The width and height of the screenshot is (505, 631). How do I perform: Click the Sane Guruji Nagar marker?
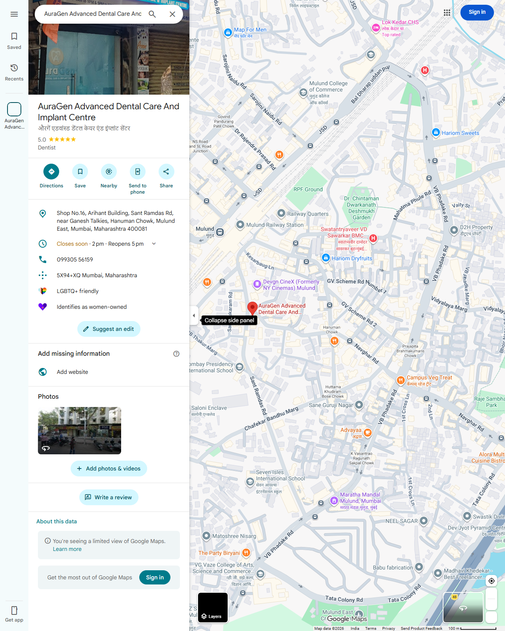(x=359, y=405)
